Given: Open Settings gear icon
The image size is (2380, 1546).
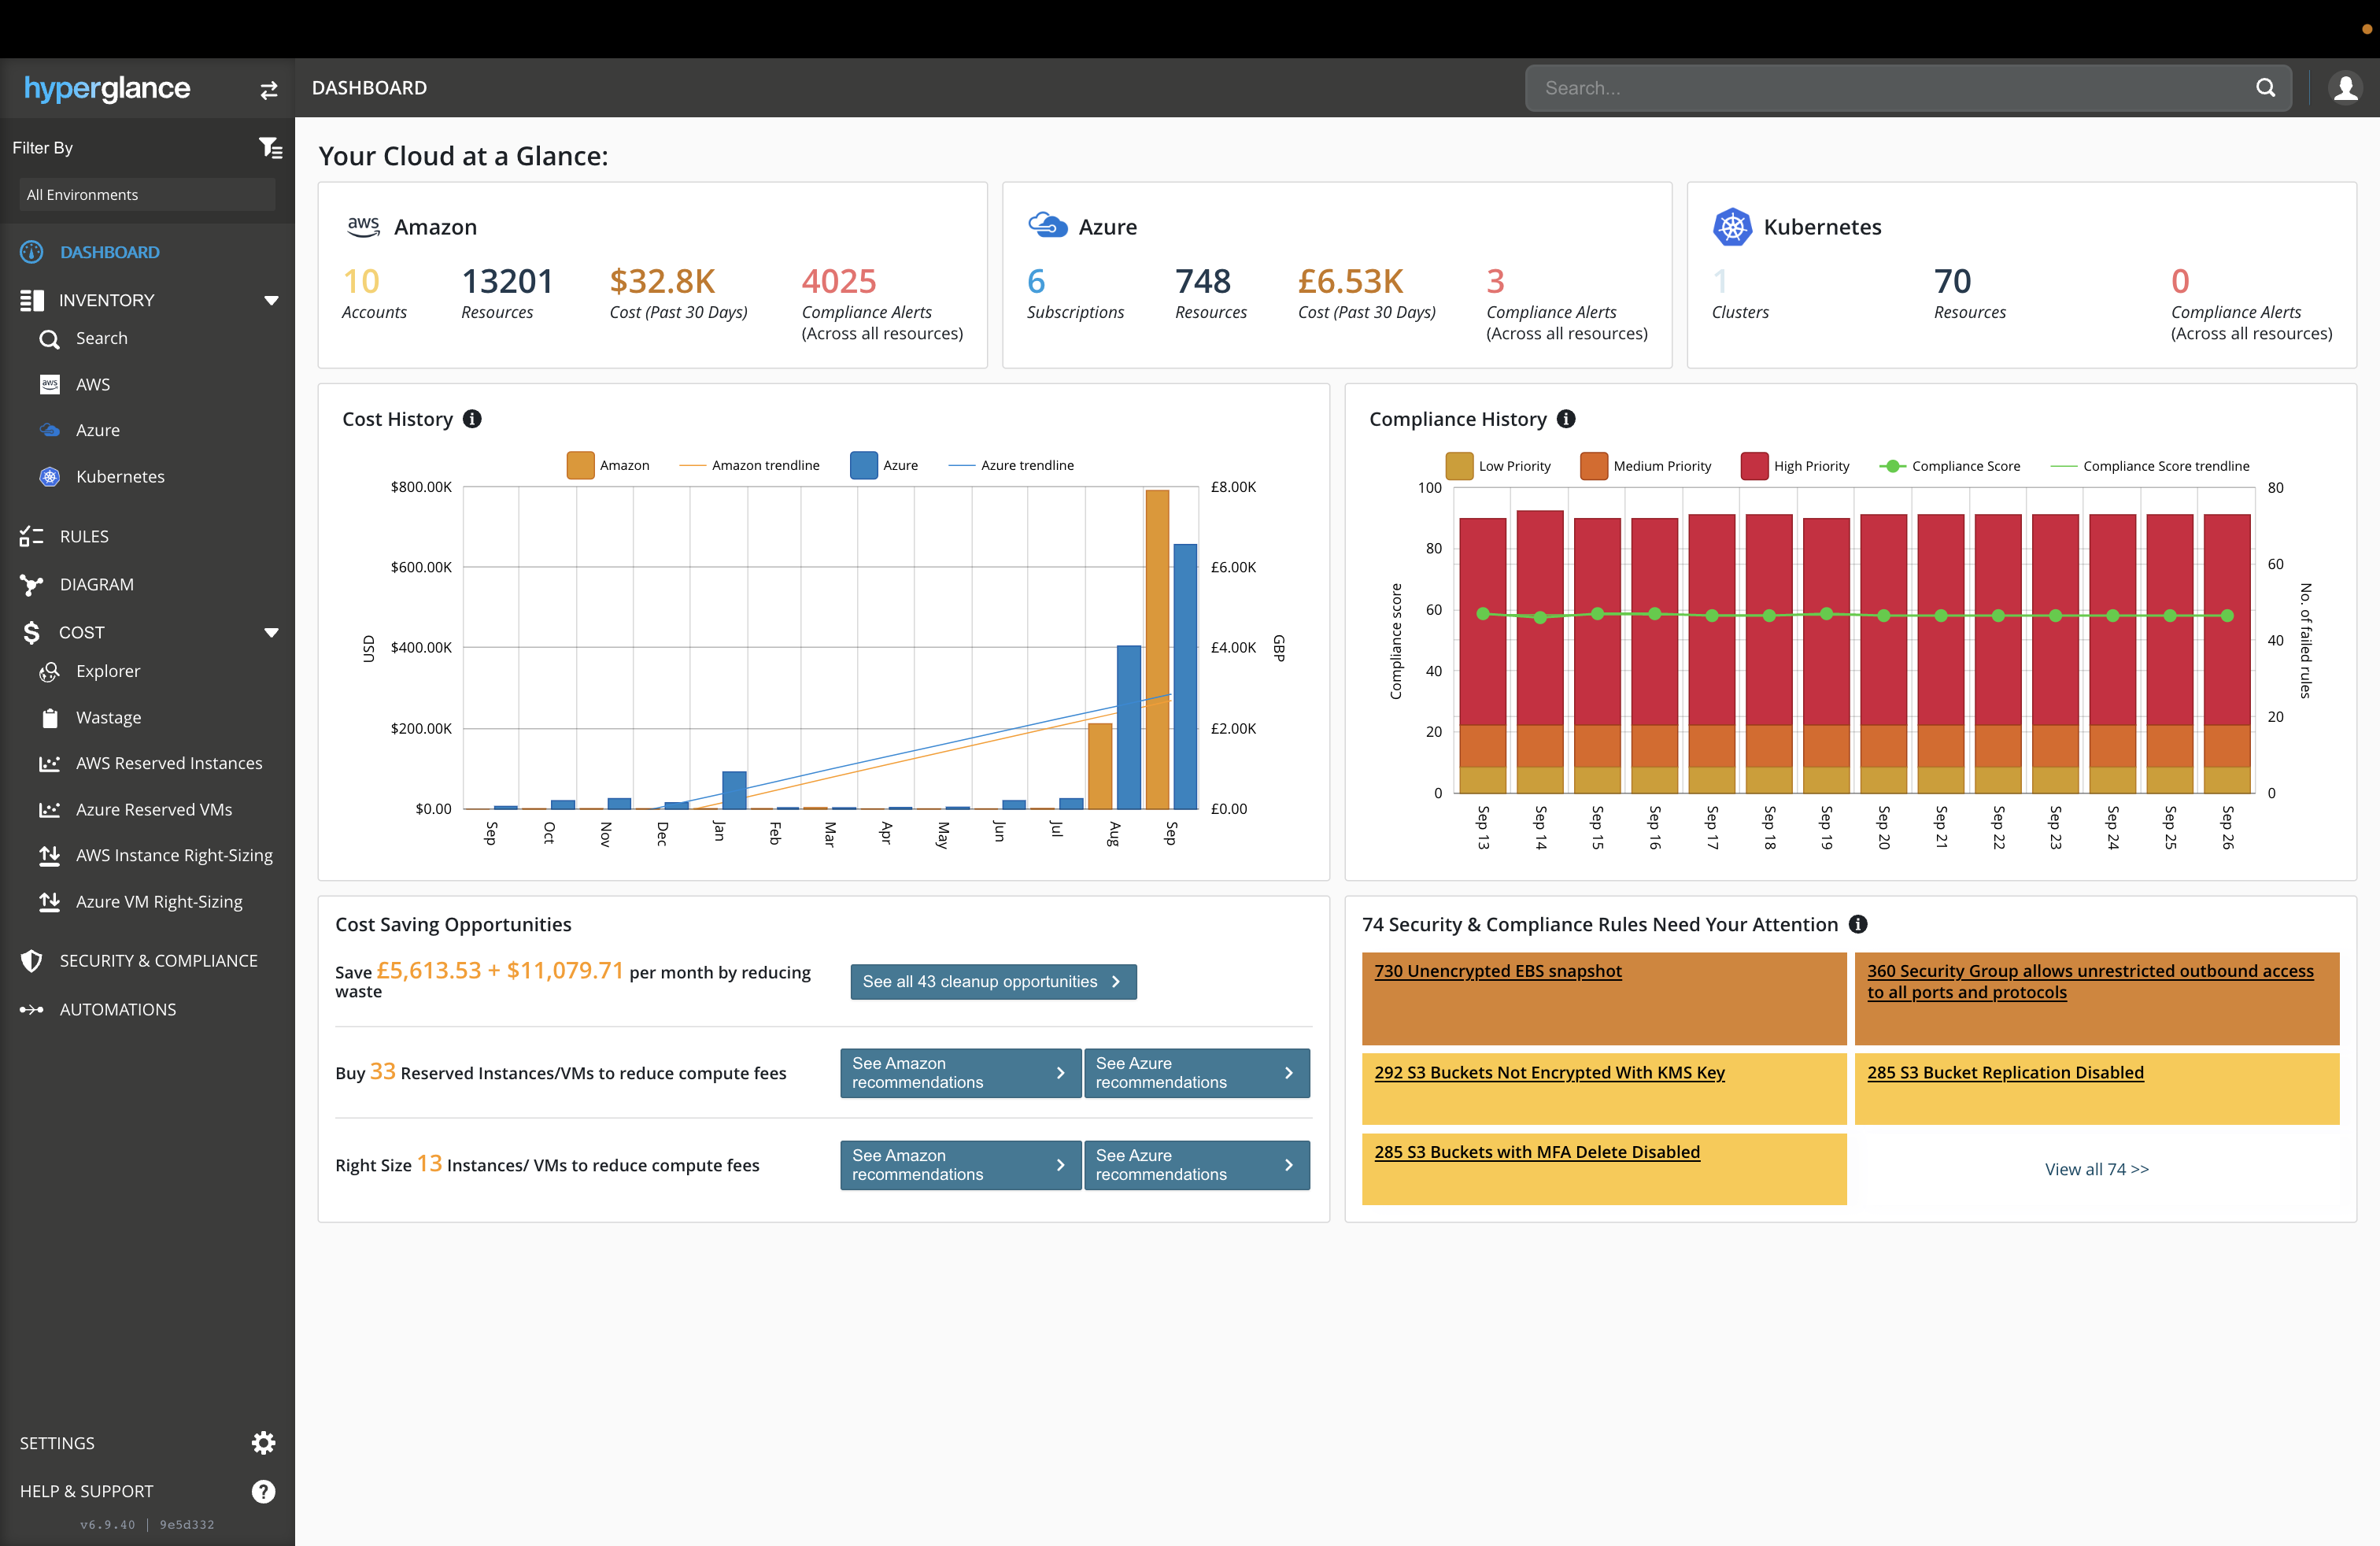Looking at the screenshot, I should [x=263, y=1442].
